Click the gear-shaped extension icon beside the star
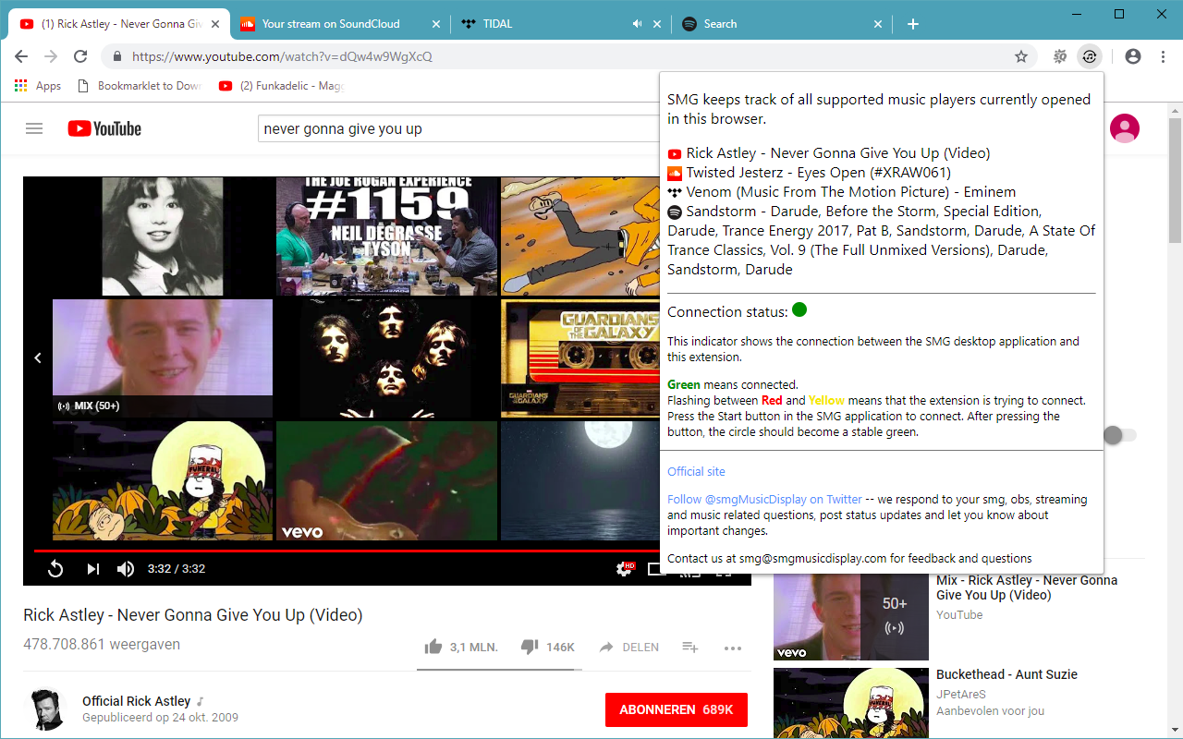Image resolution: width=1183 pixels, height=739 pixels. coord(1060,56)
